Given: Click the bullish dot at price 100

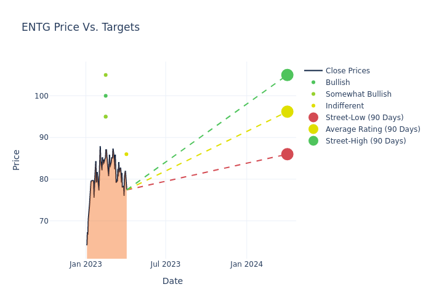Looking at the screenshot, I should (x=105, y=96).
